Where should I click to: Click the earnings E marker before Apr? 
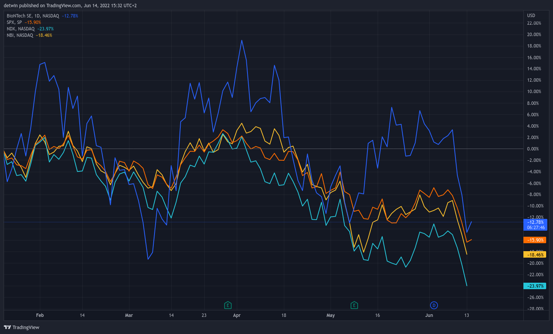(228, 305)
